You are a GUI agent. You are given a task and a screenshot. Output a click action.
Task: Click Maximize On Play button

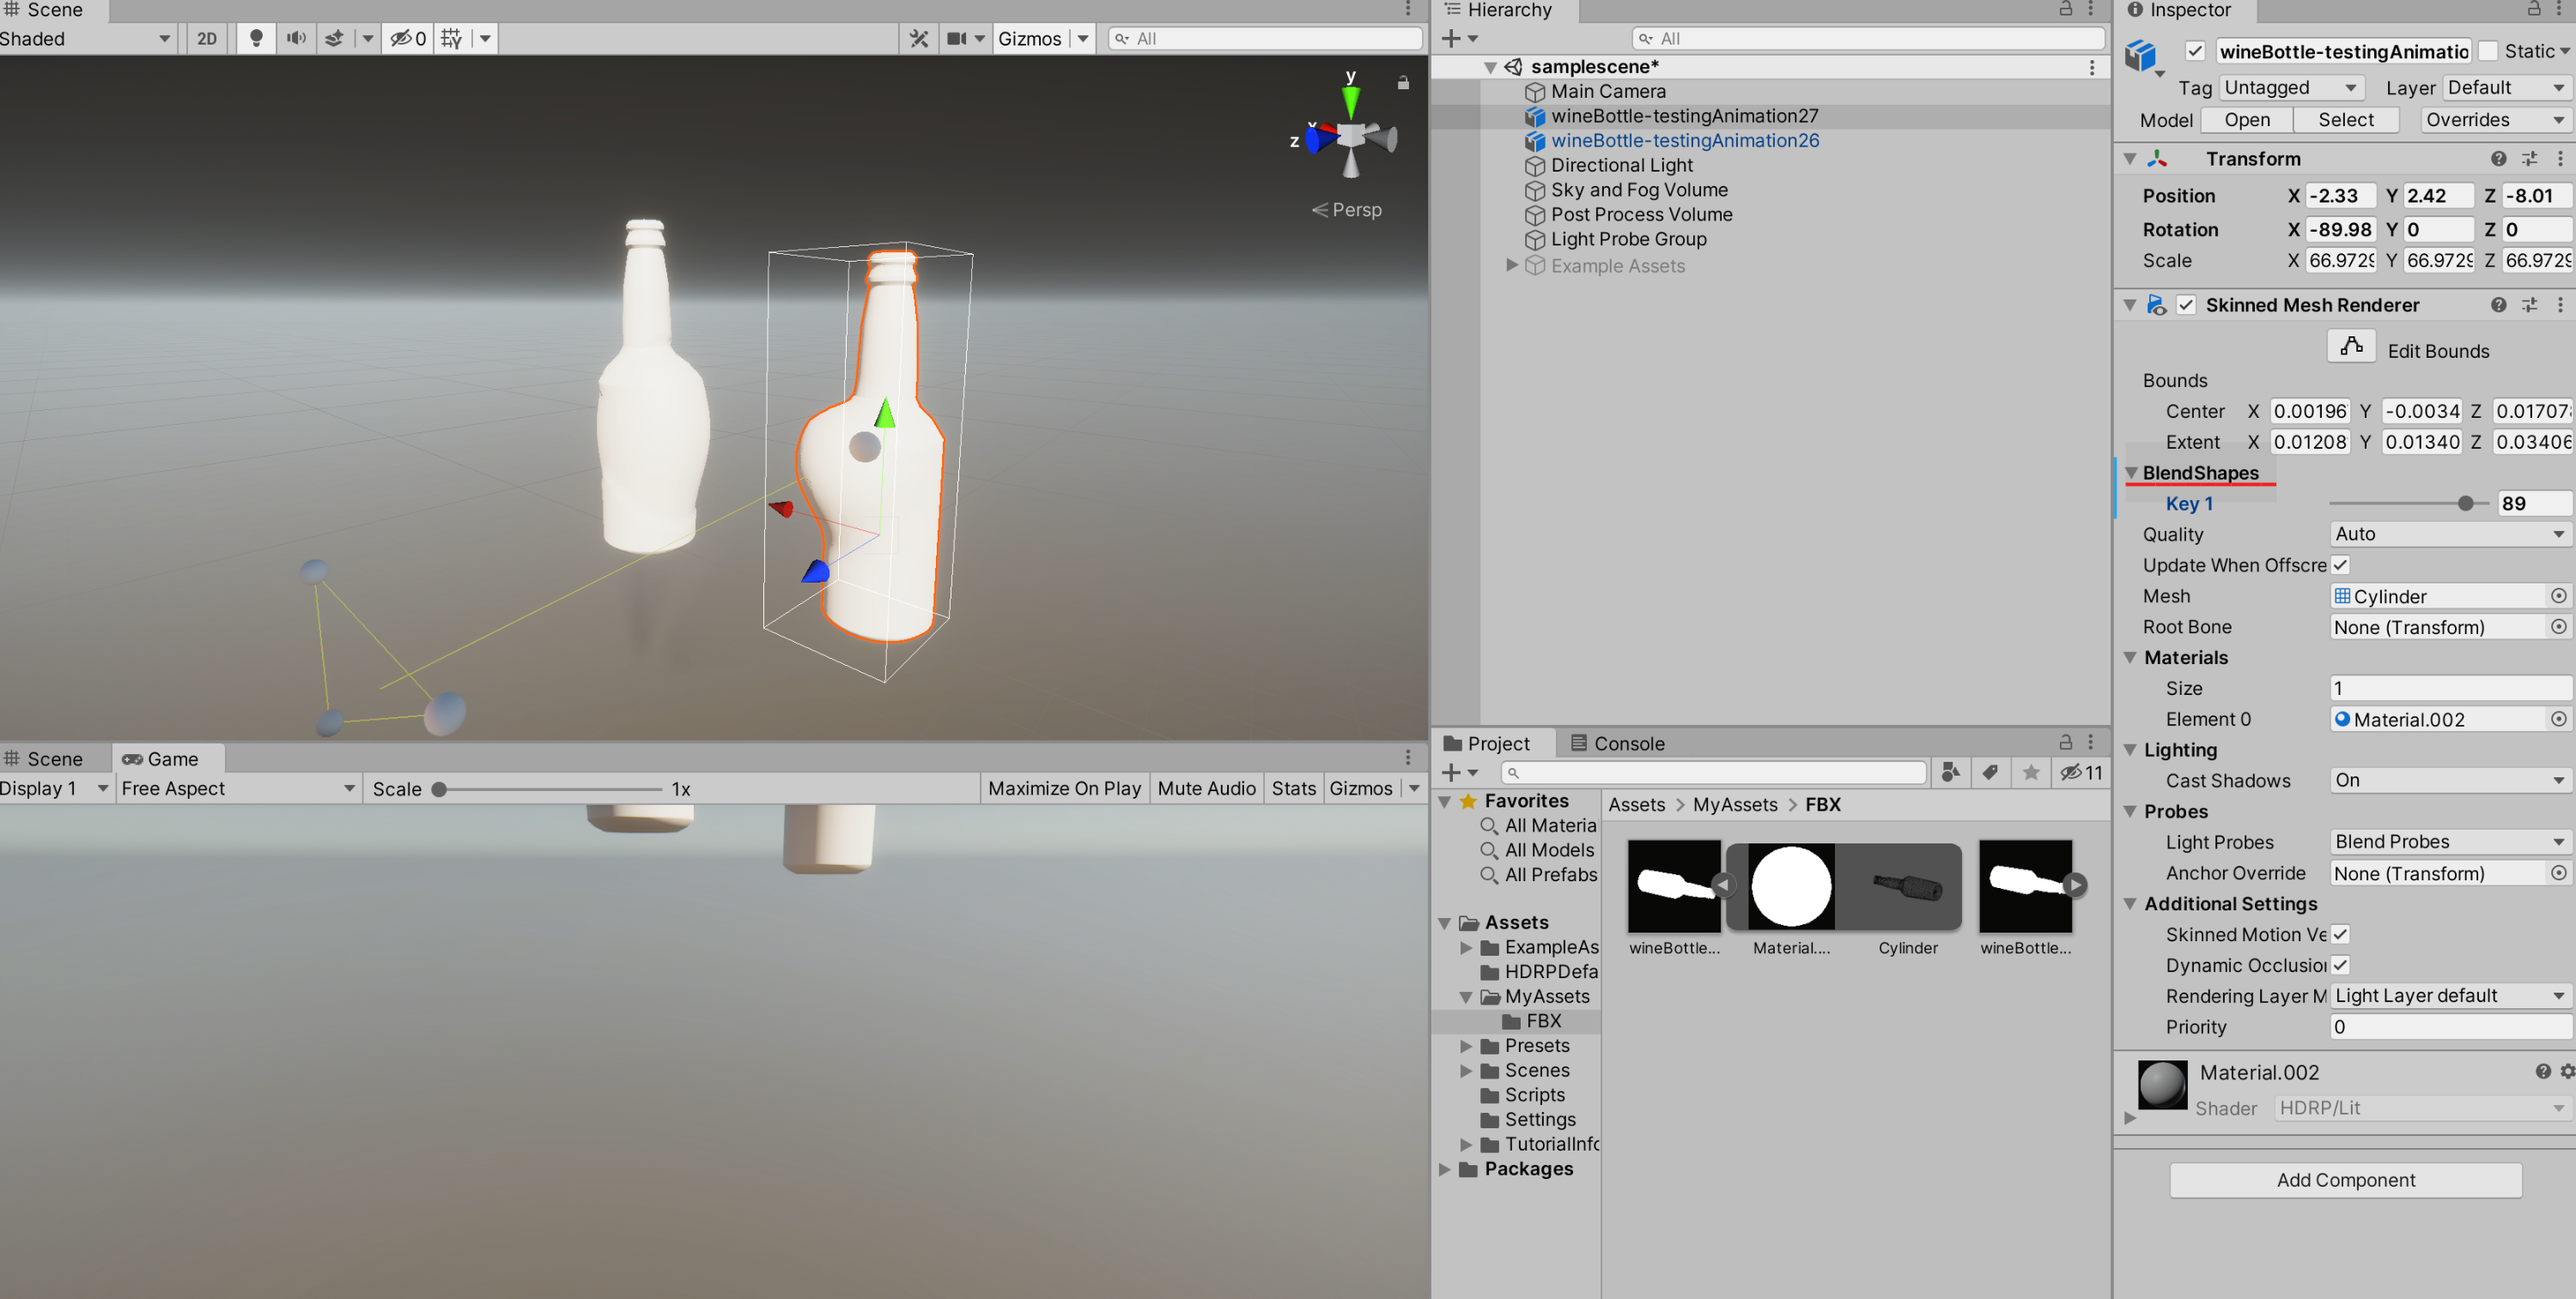tap(1064, 788)
